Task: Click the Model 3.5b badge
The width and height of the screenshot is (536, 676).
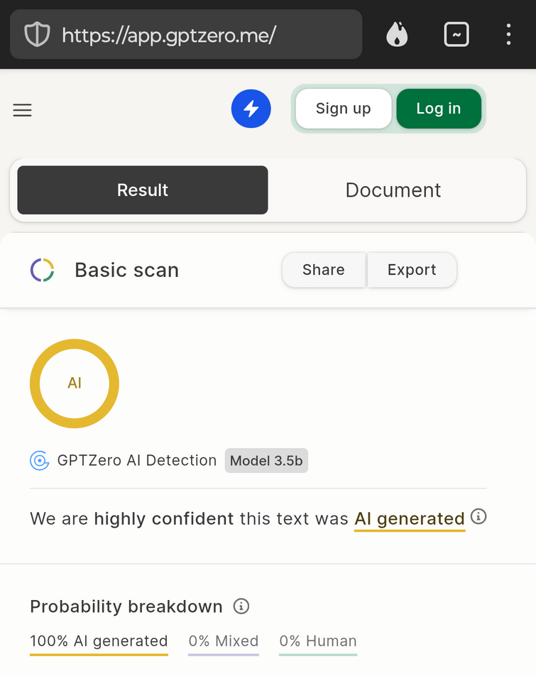Action: [x=266, y=460]
